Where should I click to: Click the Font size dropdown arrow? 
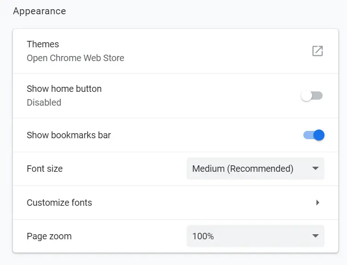[x=315, y=169]
